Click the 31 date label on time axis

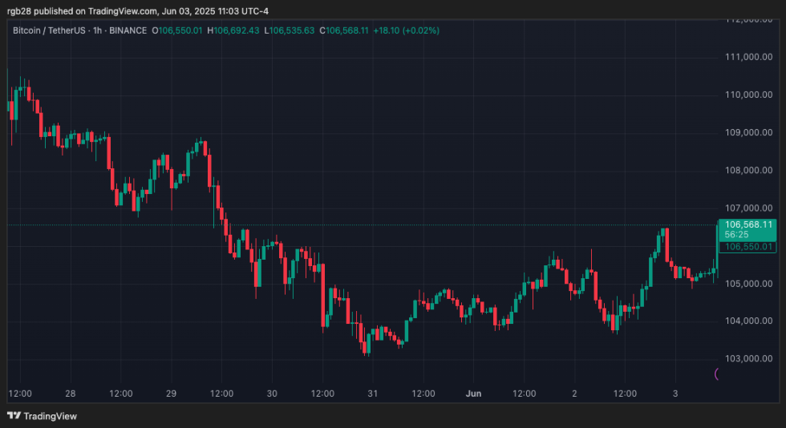pyautogui.click(x=373, y=394)
